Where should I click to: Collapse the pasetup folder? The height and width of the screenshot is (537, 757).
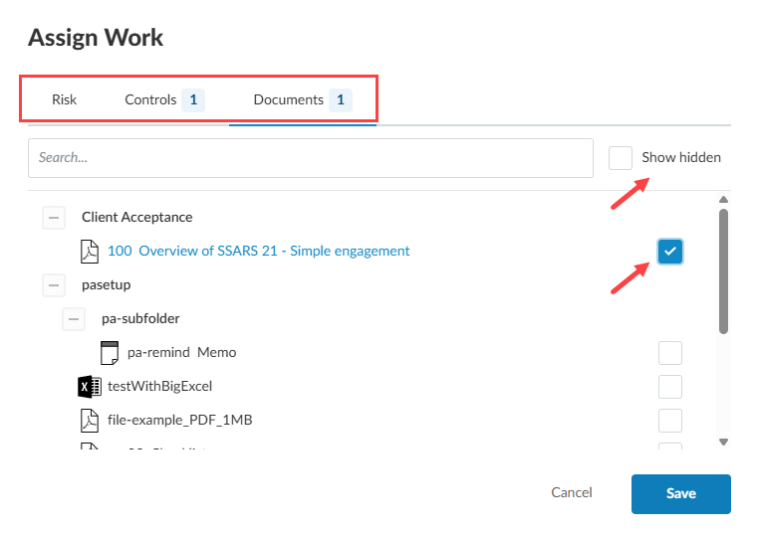54,285
